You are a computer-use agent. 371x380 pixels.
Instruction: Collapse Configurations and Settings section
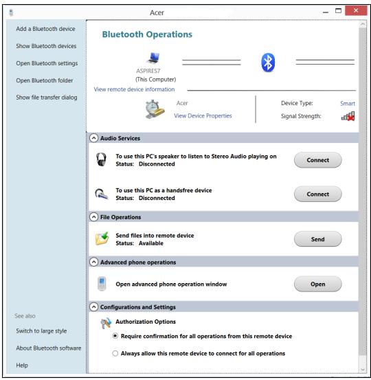[93, 306]
